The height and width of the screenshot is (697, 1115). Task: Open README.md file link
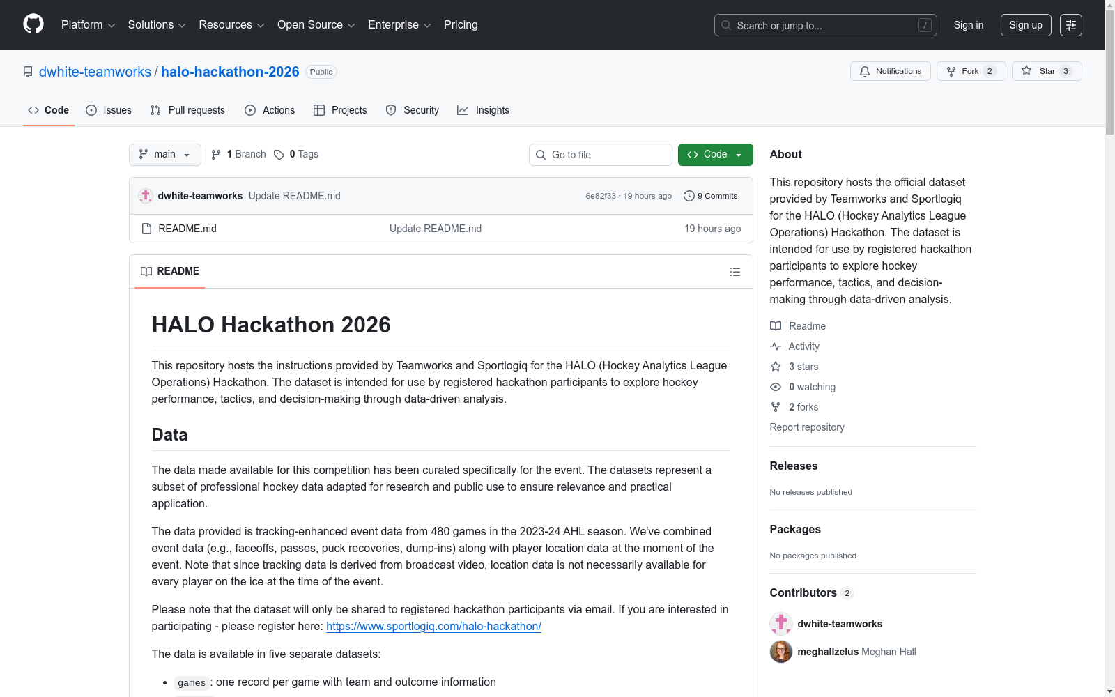(187, 229)
